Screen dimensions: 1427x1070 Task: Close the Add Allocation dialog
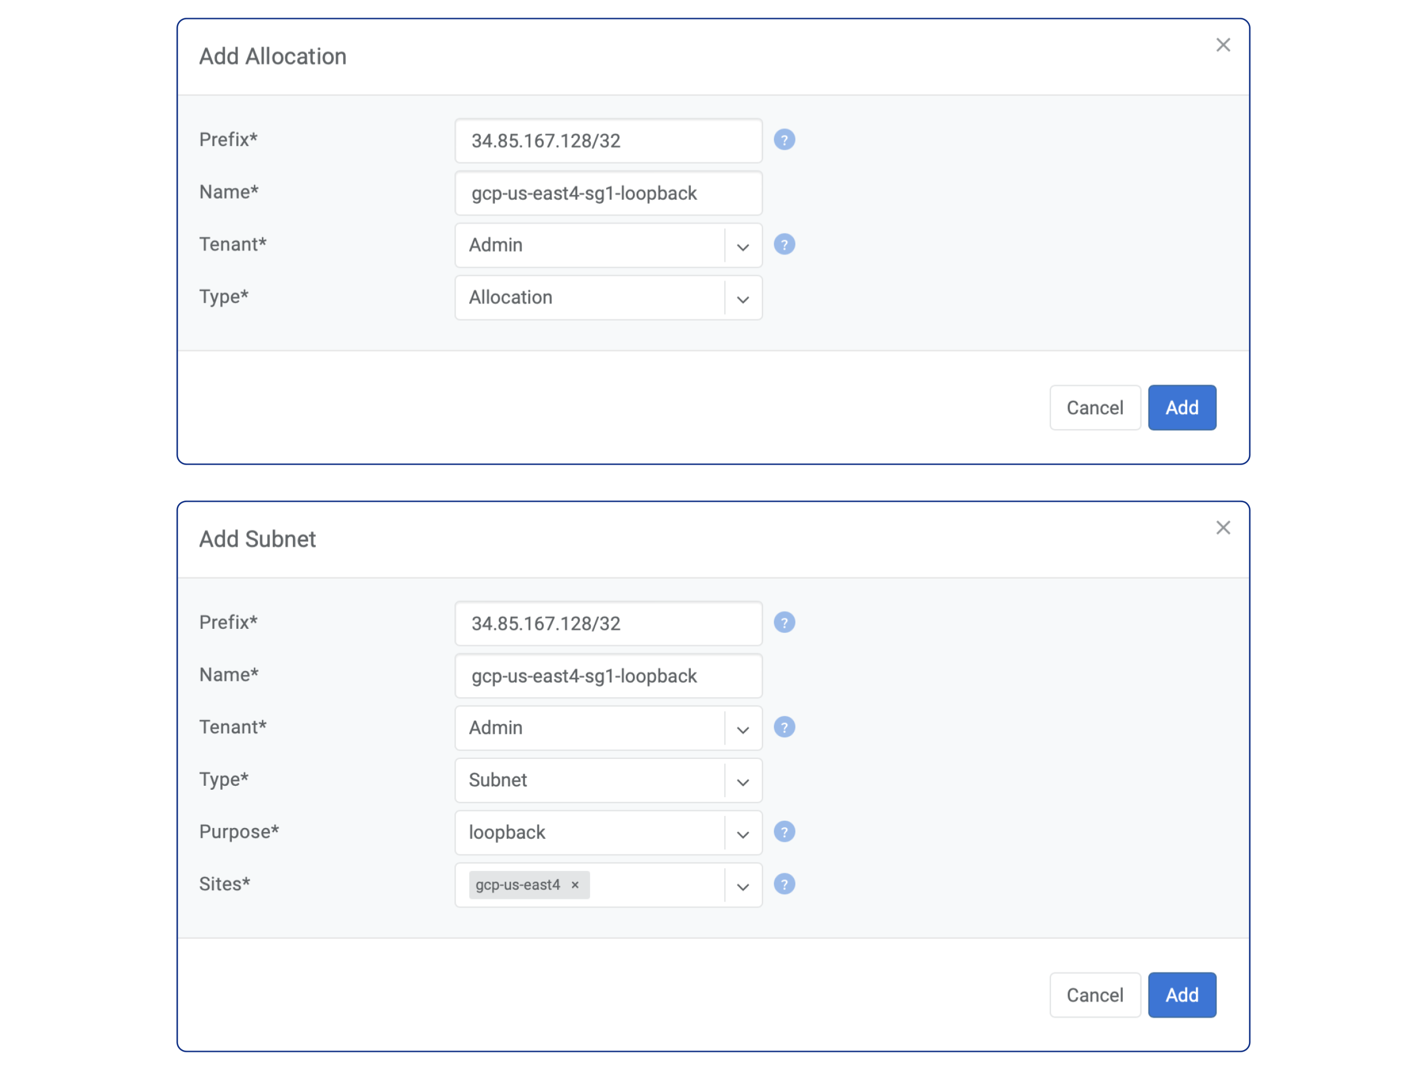(x=1223, y=45)
